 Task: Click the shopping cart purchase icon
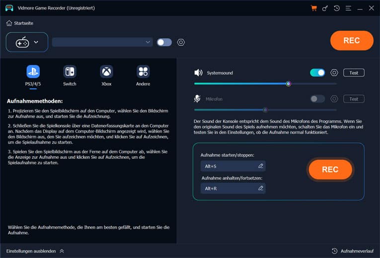[313, 8]
